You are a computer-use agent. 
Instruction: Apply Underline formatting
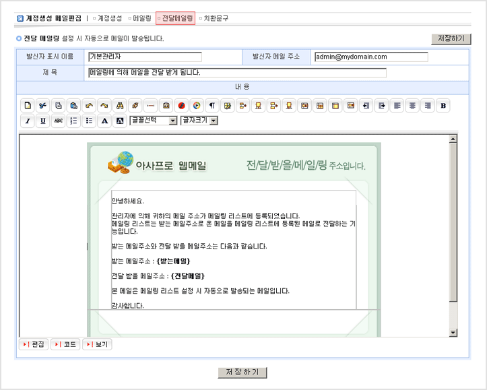coord(43,121)
